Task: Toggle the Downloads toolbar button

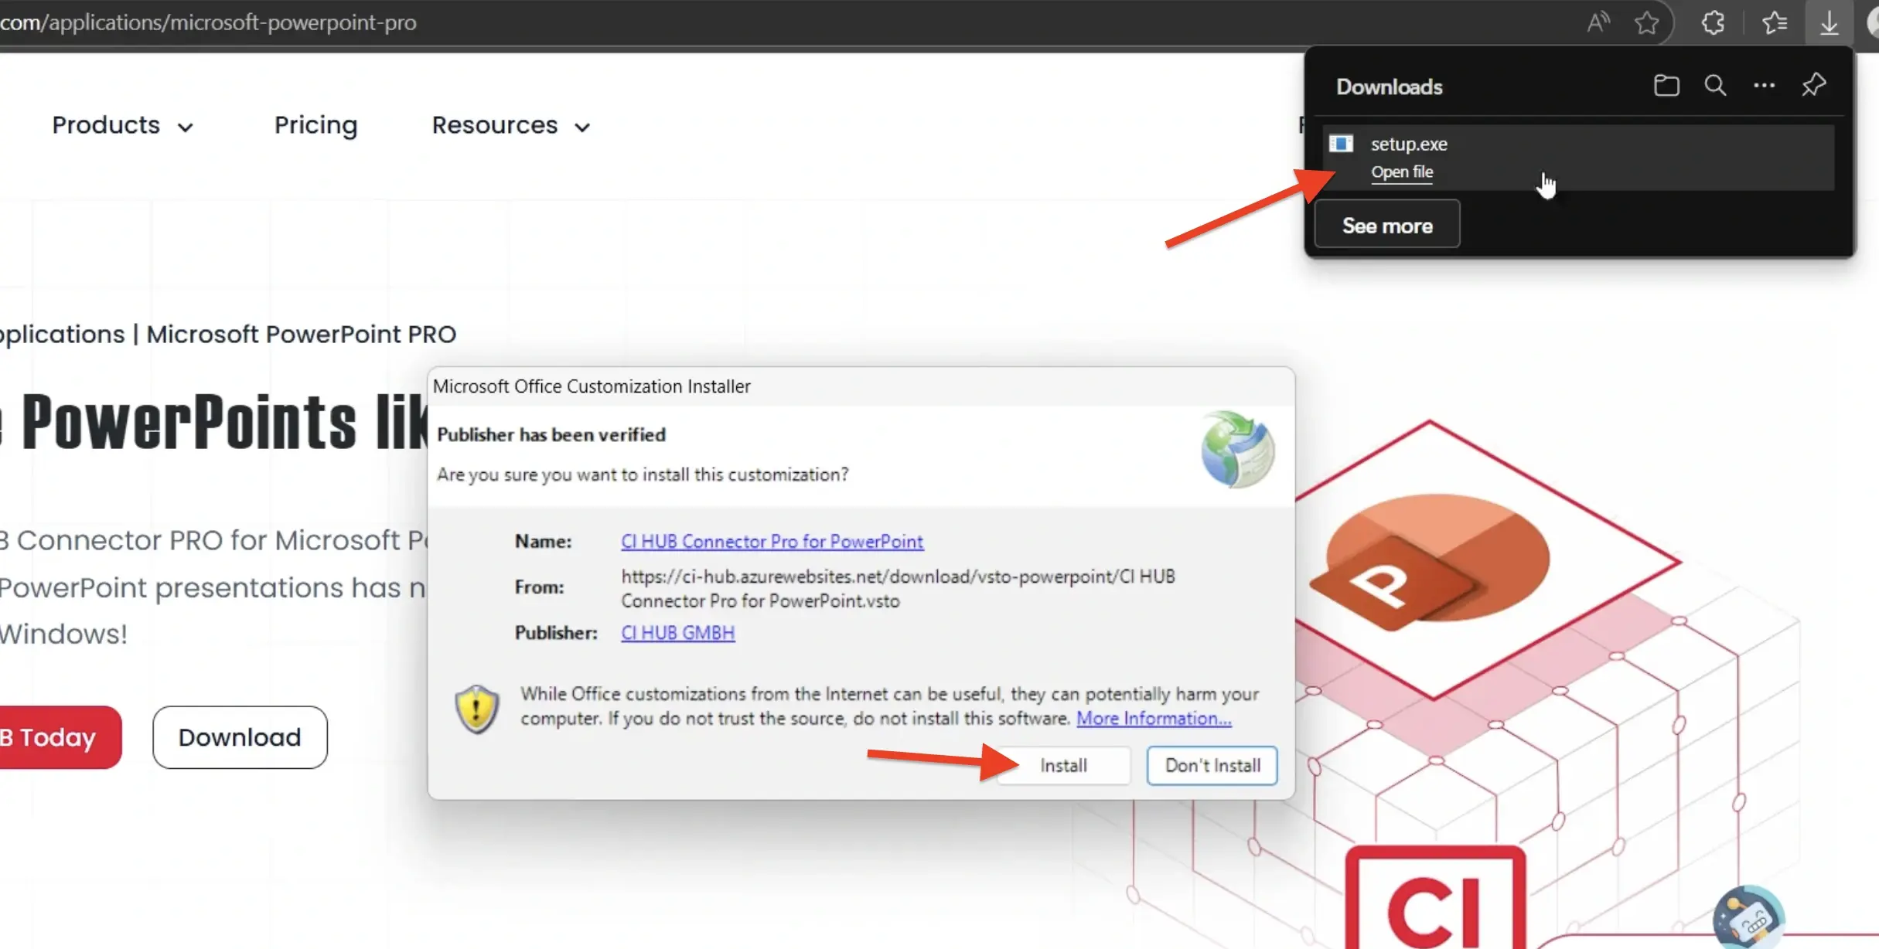Action: point(1828,22)
